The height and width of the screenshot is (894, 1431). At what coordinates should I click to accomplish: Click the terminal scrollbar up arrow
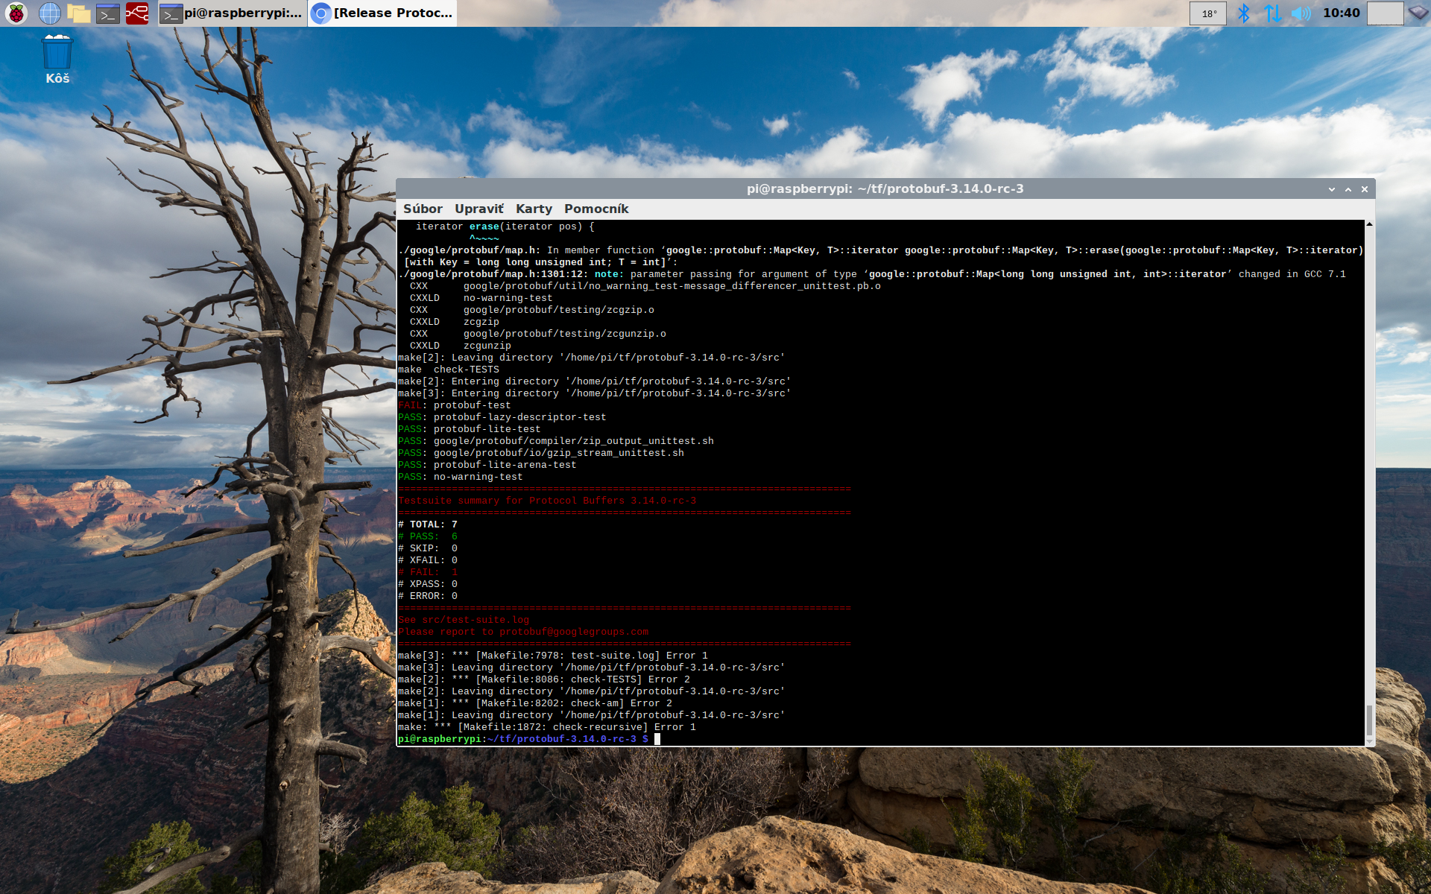click(1369, 224)
